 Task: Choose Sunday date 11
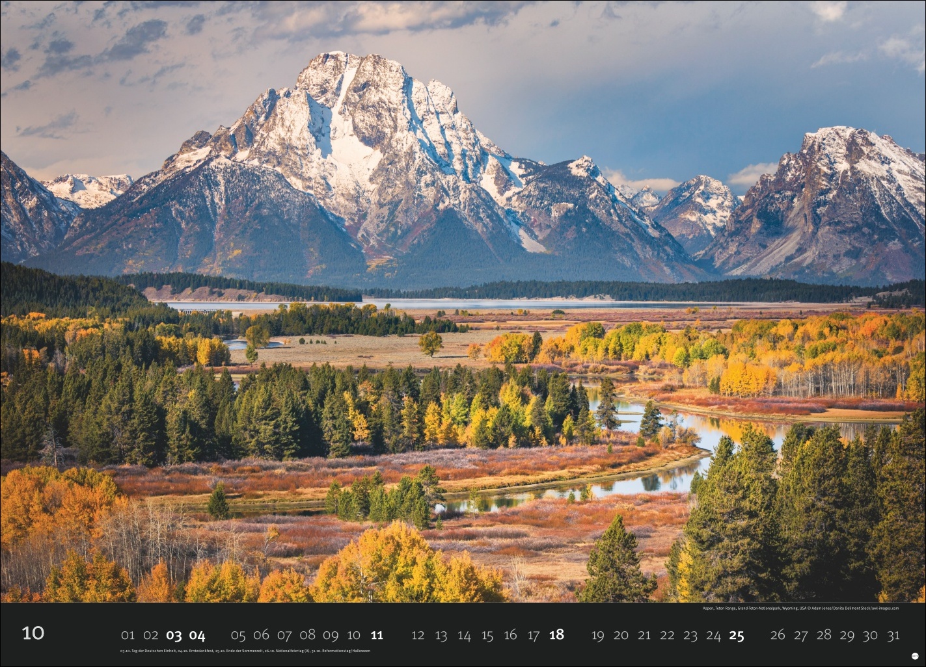[377, 635]
